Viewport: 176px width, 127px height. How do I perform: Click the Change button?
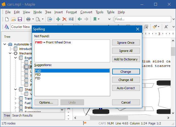(x=126, y=71)
